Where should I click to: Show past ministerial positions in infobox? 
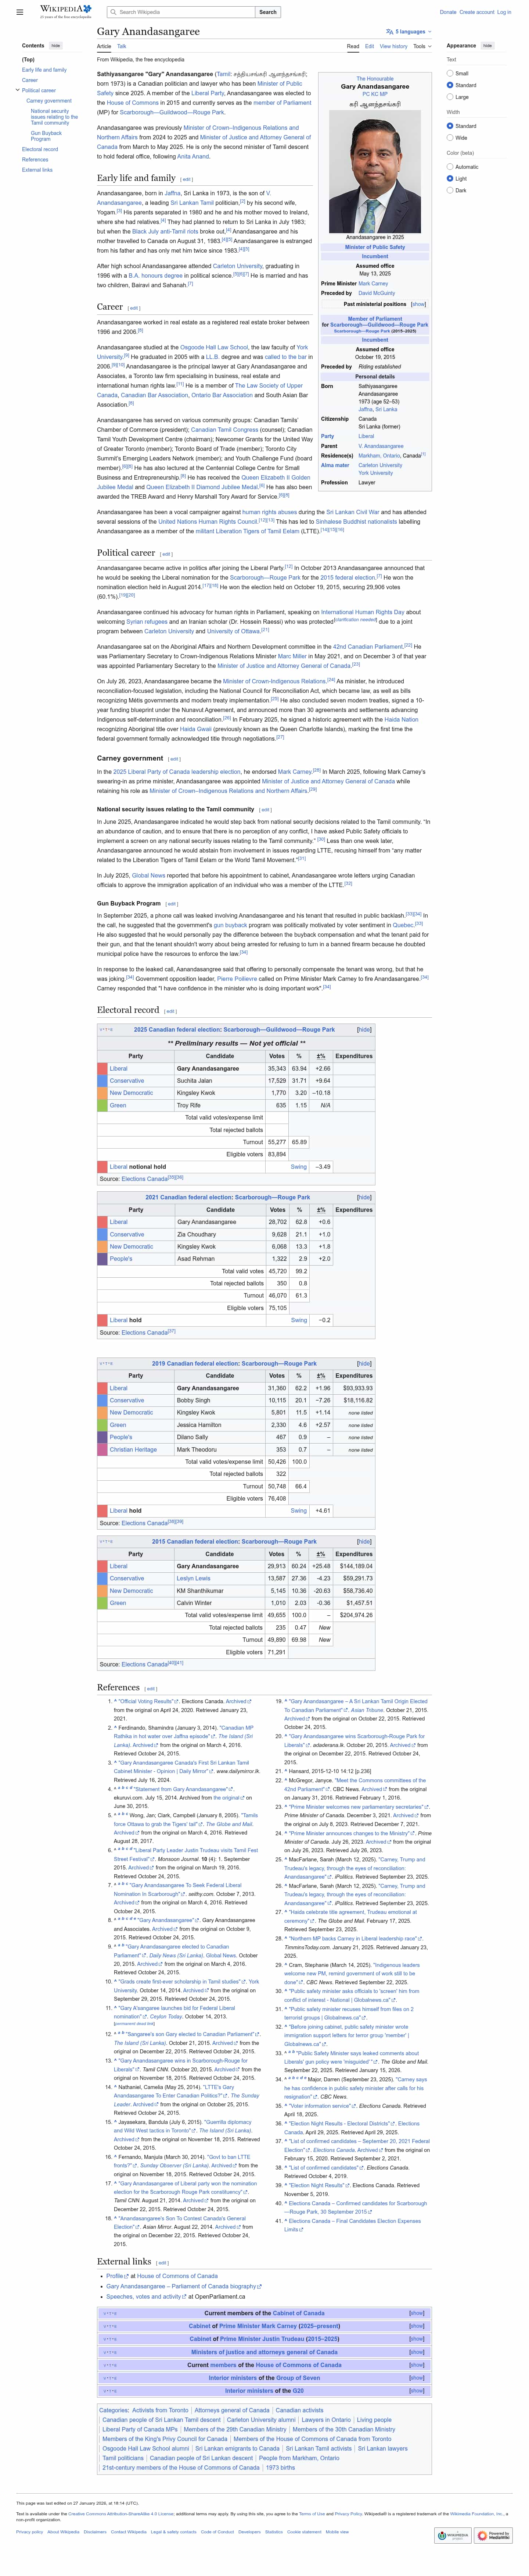point(418,305)
